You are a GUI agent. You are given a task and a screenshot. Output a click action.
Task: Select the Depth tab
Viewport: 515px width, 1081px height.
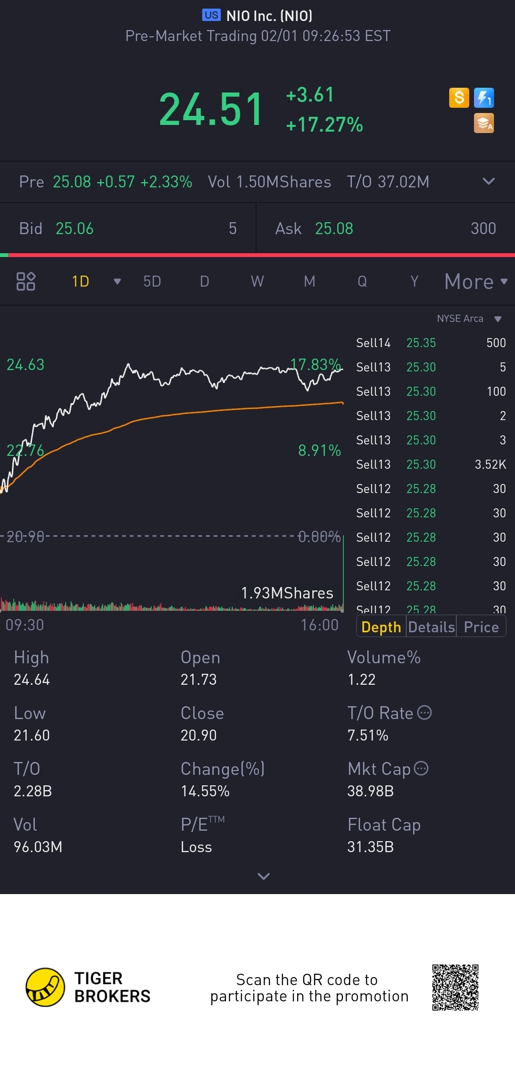coord(381,627)
